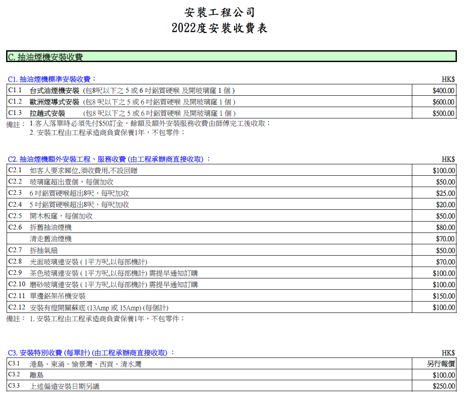Click the $20.00 price in row C2.4
Viewport: 470px width, 406px height.
pyautogui.click(x=445, y=205)
